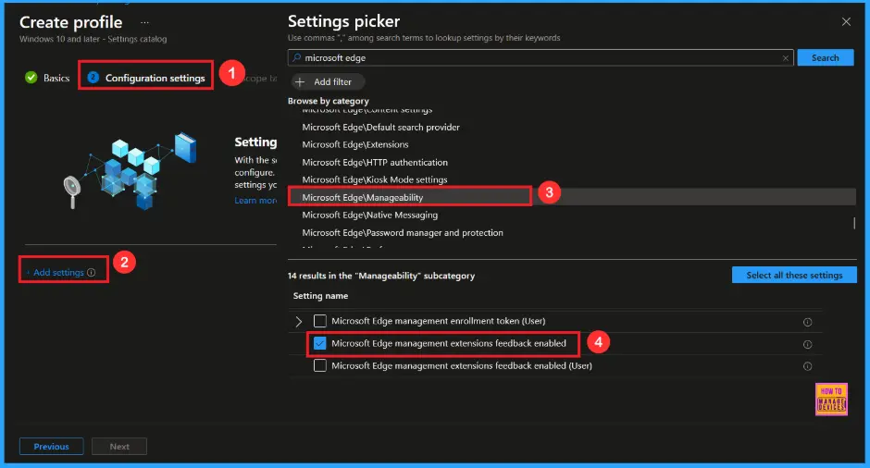
Task: Select Microsoft Edge\HTTP authentication category
Action: pos(375,162)
